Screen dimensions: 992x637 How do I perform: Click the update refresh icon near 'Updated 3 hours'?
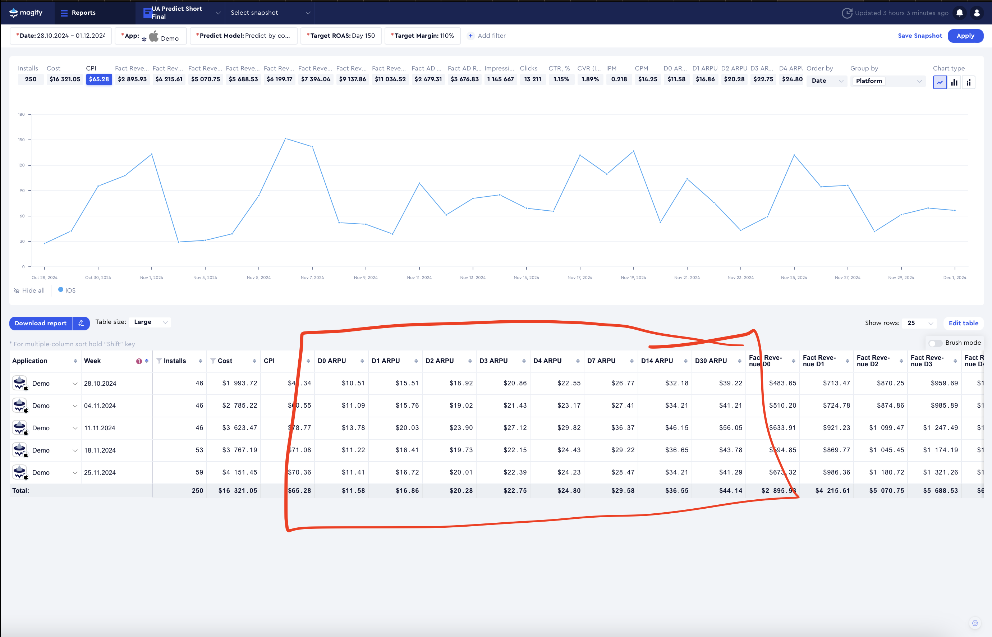click(847, 13)
